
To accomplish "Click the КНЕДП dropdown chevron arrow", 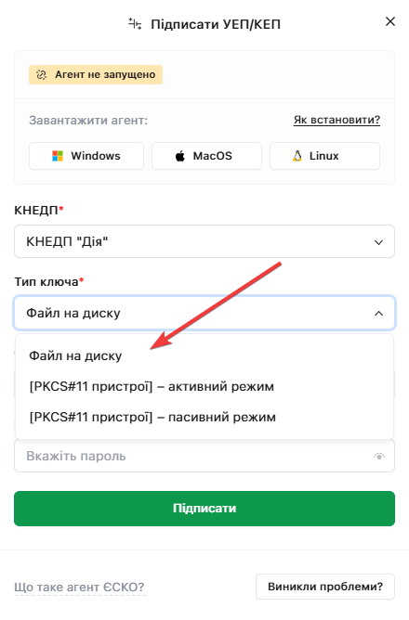I will click(x=378, y=242).
